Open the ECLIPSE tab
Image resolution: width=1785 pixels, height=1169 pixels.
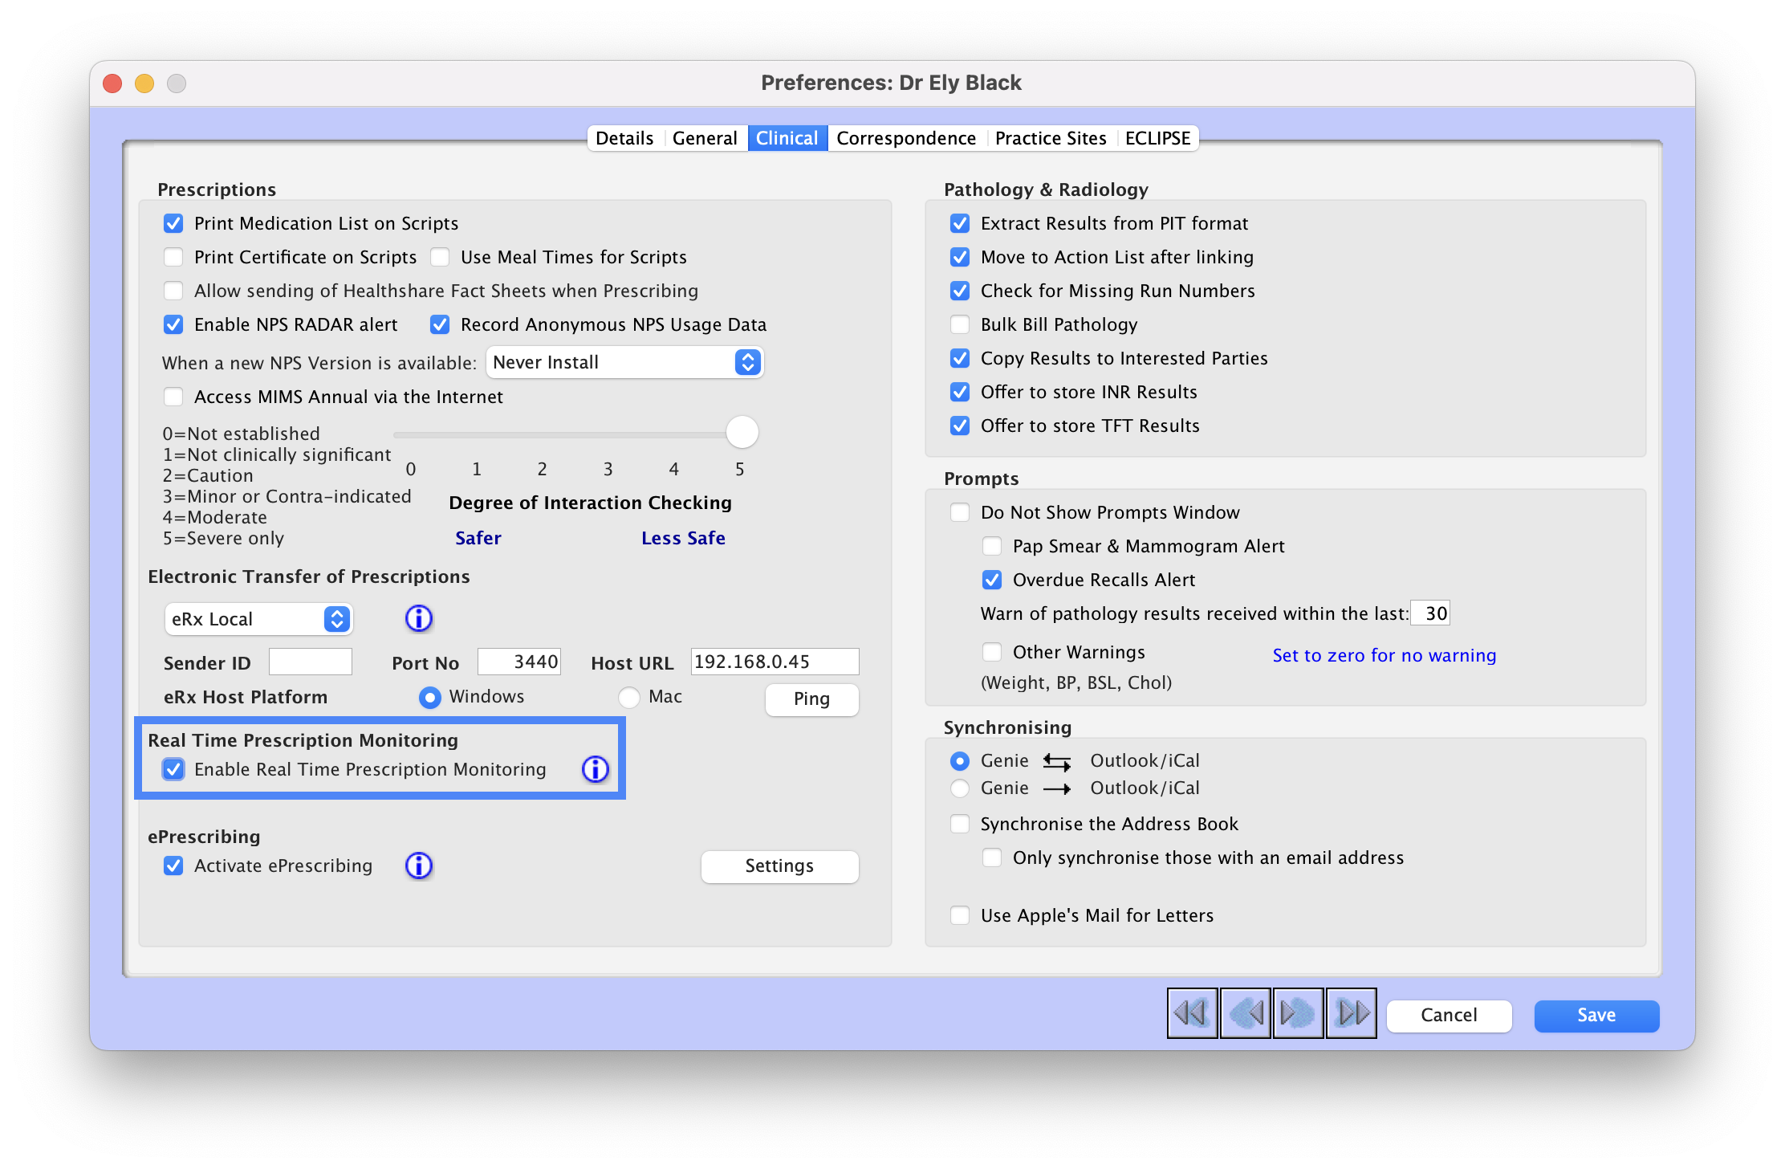click(x=1157, y=137)
